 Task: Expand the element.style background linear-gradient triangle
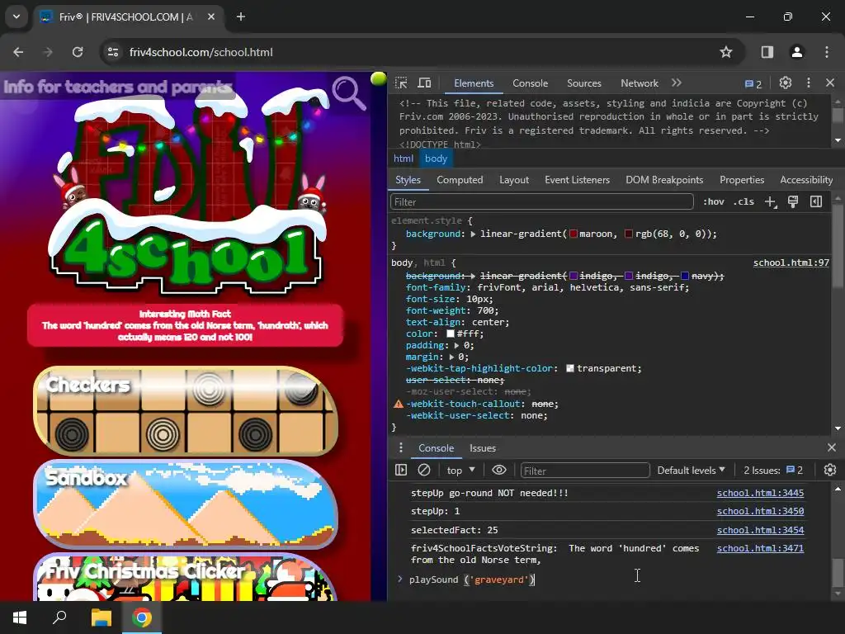(473, 234)
